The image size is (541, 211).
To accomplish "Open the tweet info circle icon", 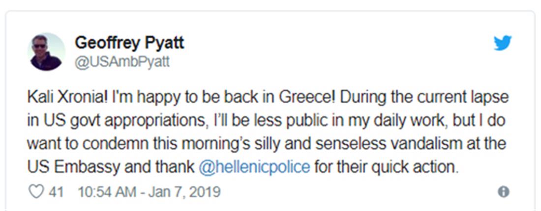I will pos(503,192).
